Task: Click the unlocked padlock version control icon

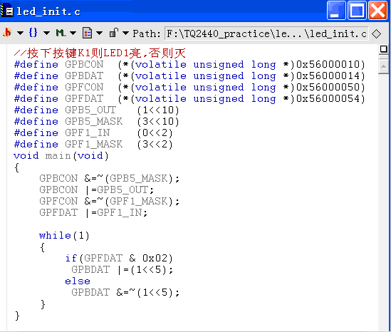Action: tap(114, 33)
